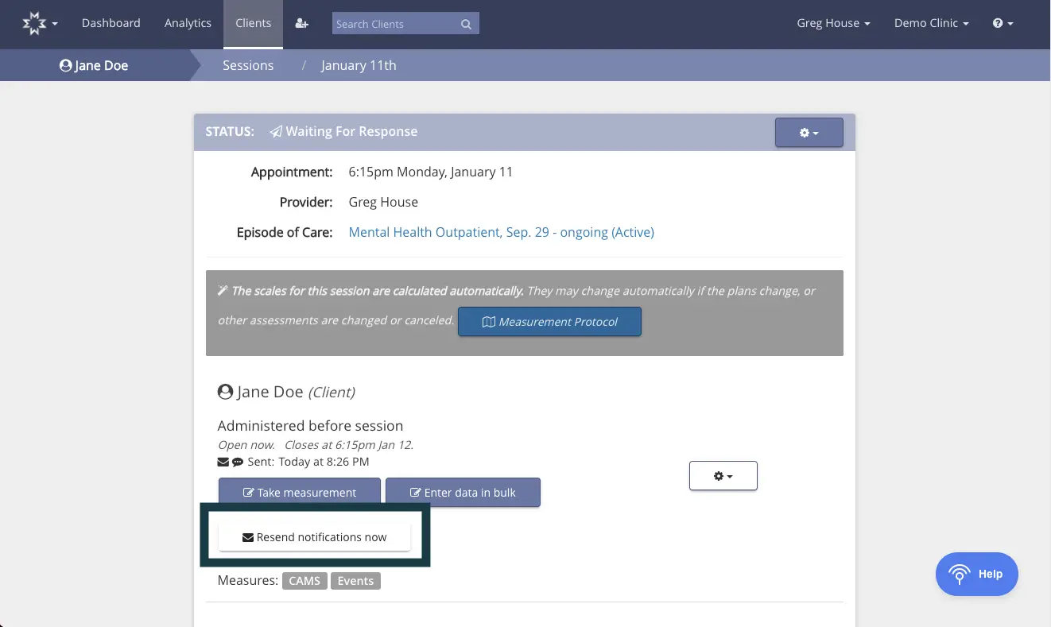Click the app logo star icon
Screen dimensions: 1051x627
point(33,22)
